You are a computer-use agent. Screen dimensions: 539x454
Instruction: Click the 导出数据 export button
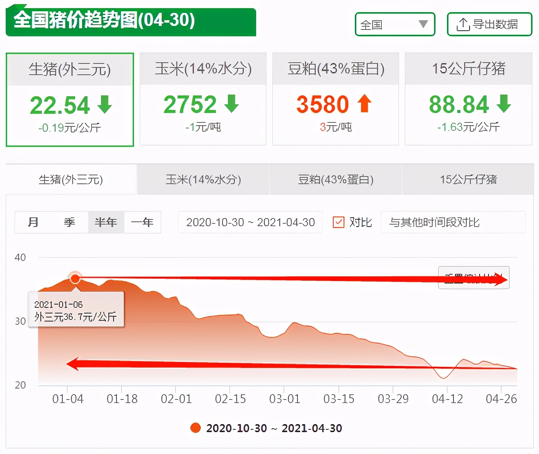(489, 24)
